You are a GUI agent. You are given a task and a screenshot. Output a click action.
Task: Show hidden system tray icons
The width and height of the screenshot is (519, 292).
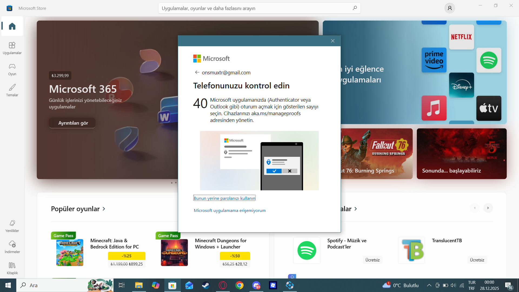pyautogui.click(x=429, y=285)
